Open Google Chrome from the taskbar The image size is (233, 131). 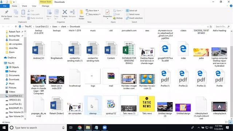[80, 128]
